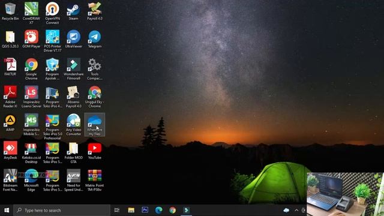384x216 pixels.
Task: Open the Recycle Bin desktop icon
Action: [x=10, y=11]
